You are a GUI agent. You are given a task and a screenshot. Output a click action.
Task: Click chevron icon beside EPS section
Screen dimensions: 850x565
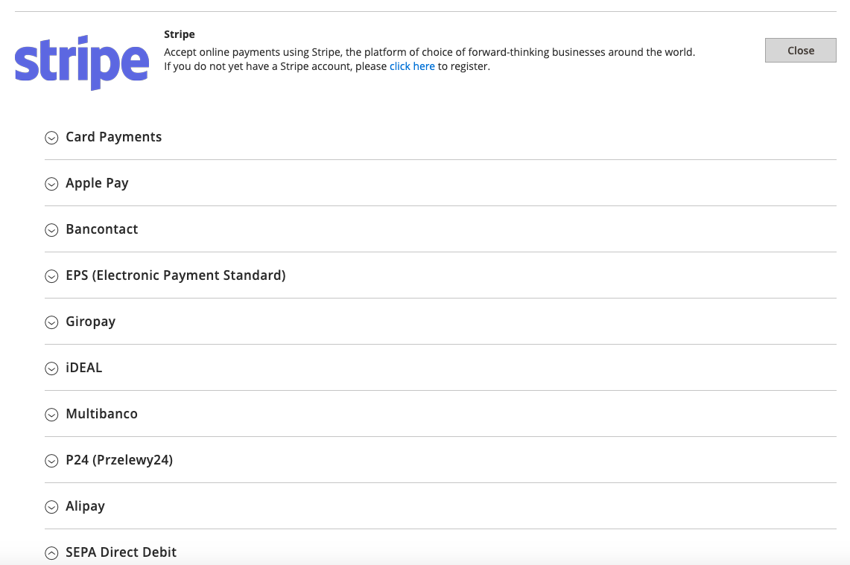[51, 275]
